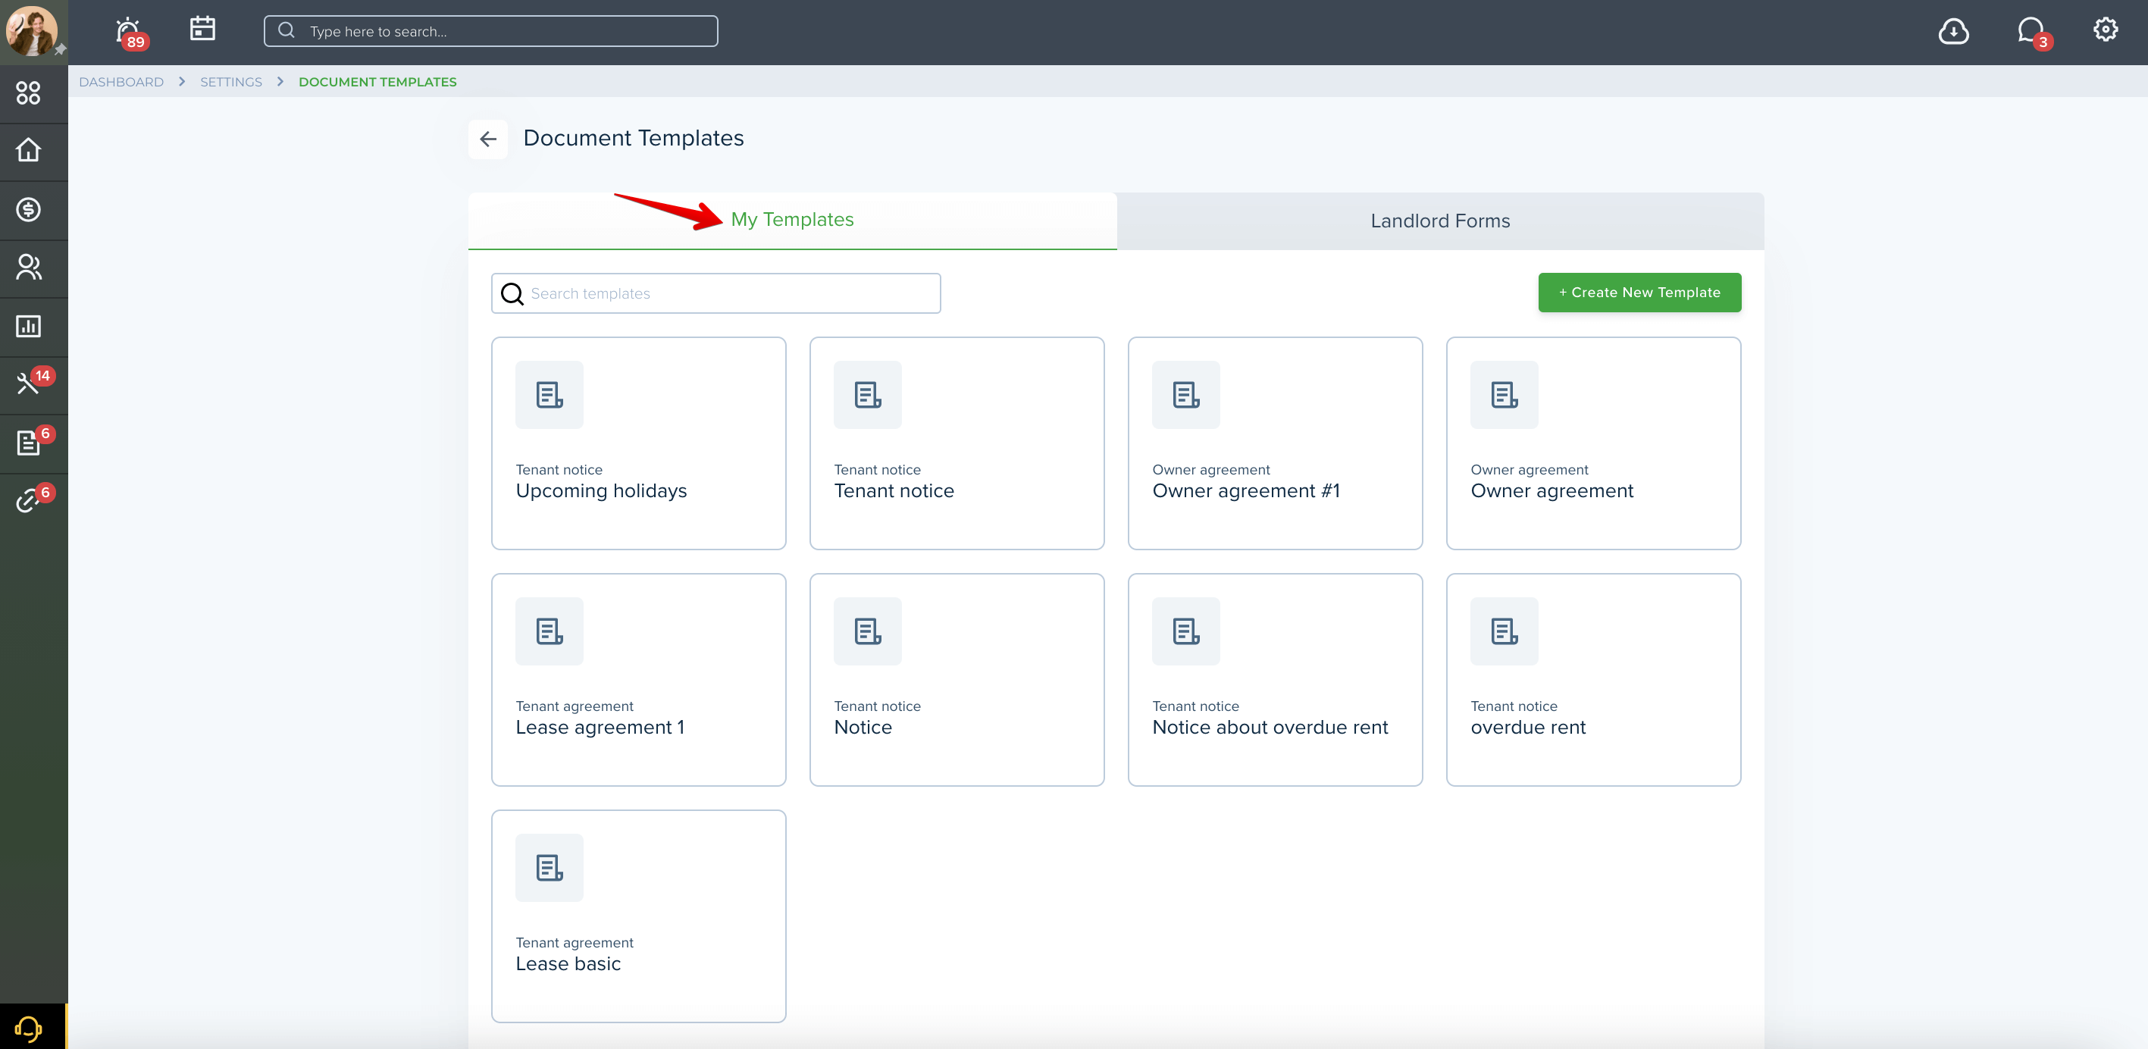The height and width of the screenshot is (1049, 2148).
Task: Open the Lease basic template title
Action: pyautogui.click(x=568, y=964)
